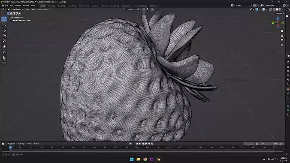The width and height of the screenshot is (290, 163).
Task: Switch to the Modeling workspace tab
Action: tap(51, 6)
